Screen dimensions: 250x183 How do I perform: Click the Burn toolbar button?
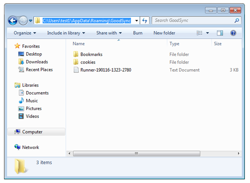click(x=137, y=33)
